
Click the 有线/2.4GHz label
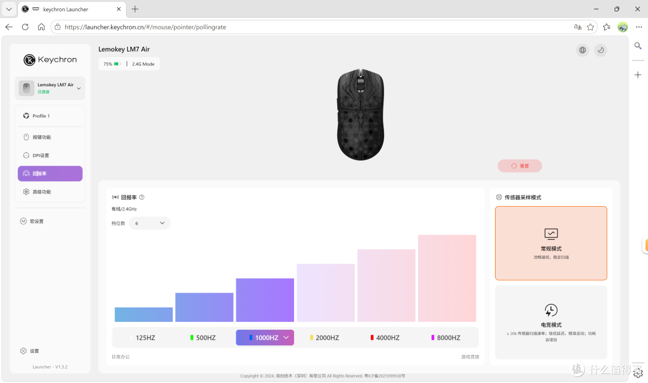click(124, 209)
